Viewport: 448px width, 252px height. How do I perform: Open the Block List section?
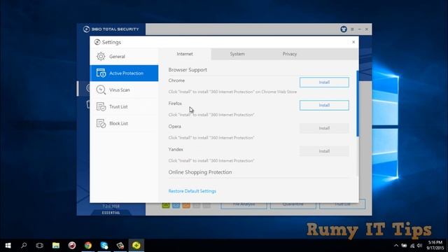pos(124,123)
